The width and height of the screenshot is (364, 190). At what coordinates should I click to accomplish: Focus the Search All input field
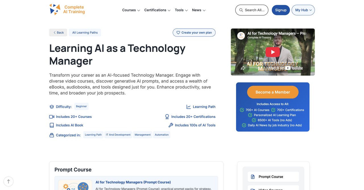point(252,10)
